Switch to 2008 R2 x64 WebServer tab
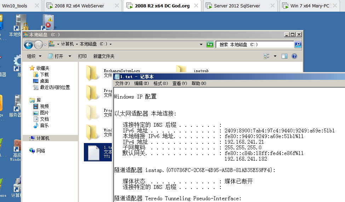This screenshot has height=202, width=345. [x=79, y=6]
